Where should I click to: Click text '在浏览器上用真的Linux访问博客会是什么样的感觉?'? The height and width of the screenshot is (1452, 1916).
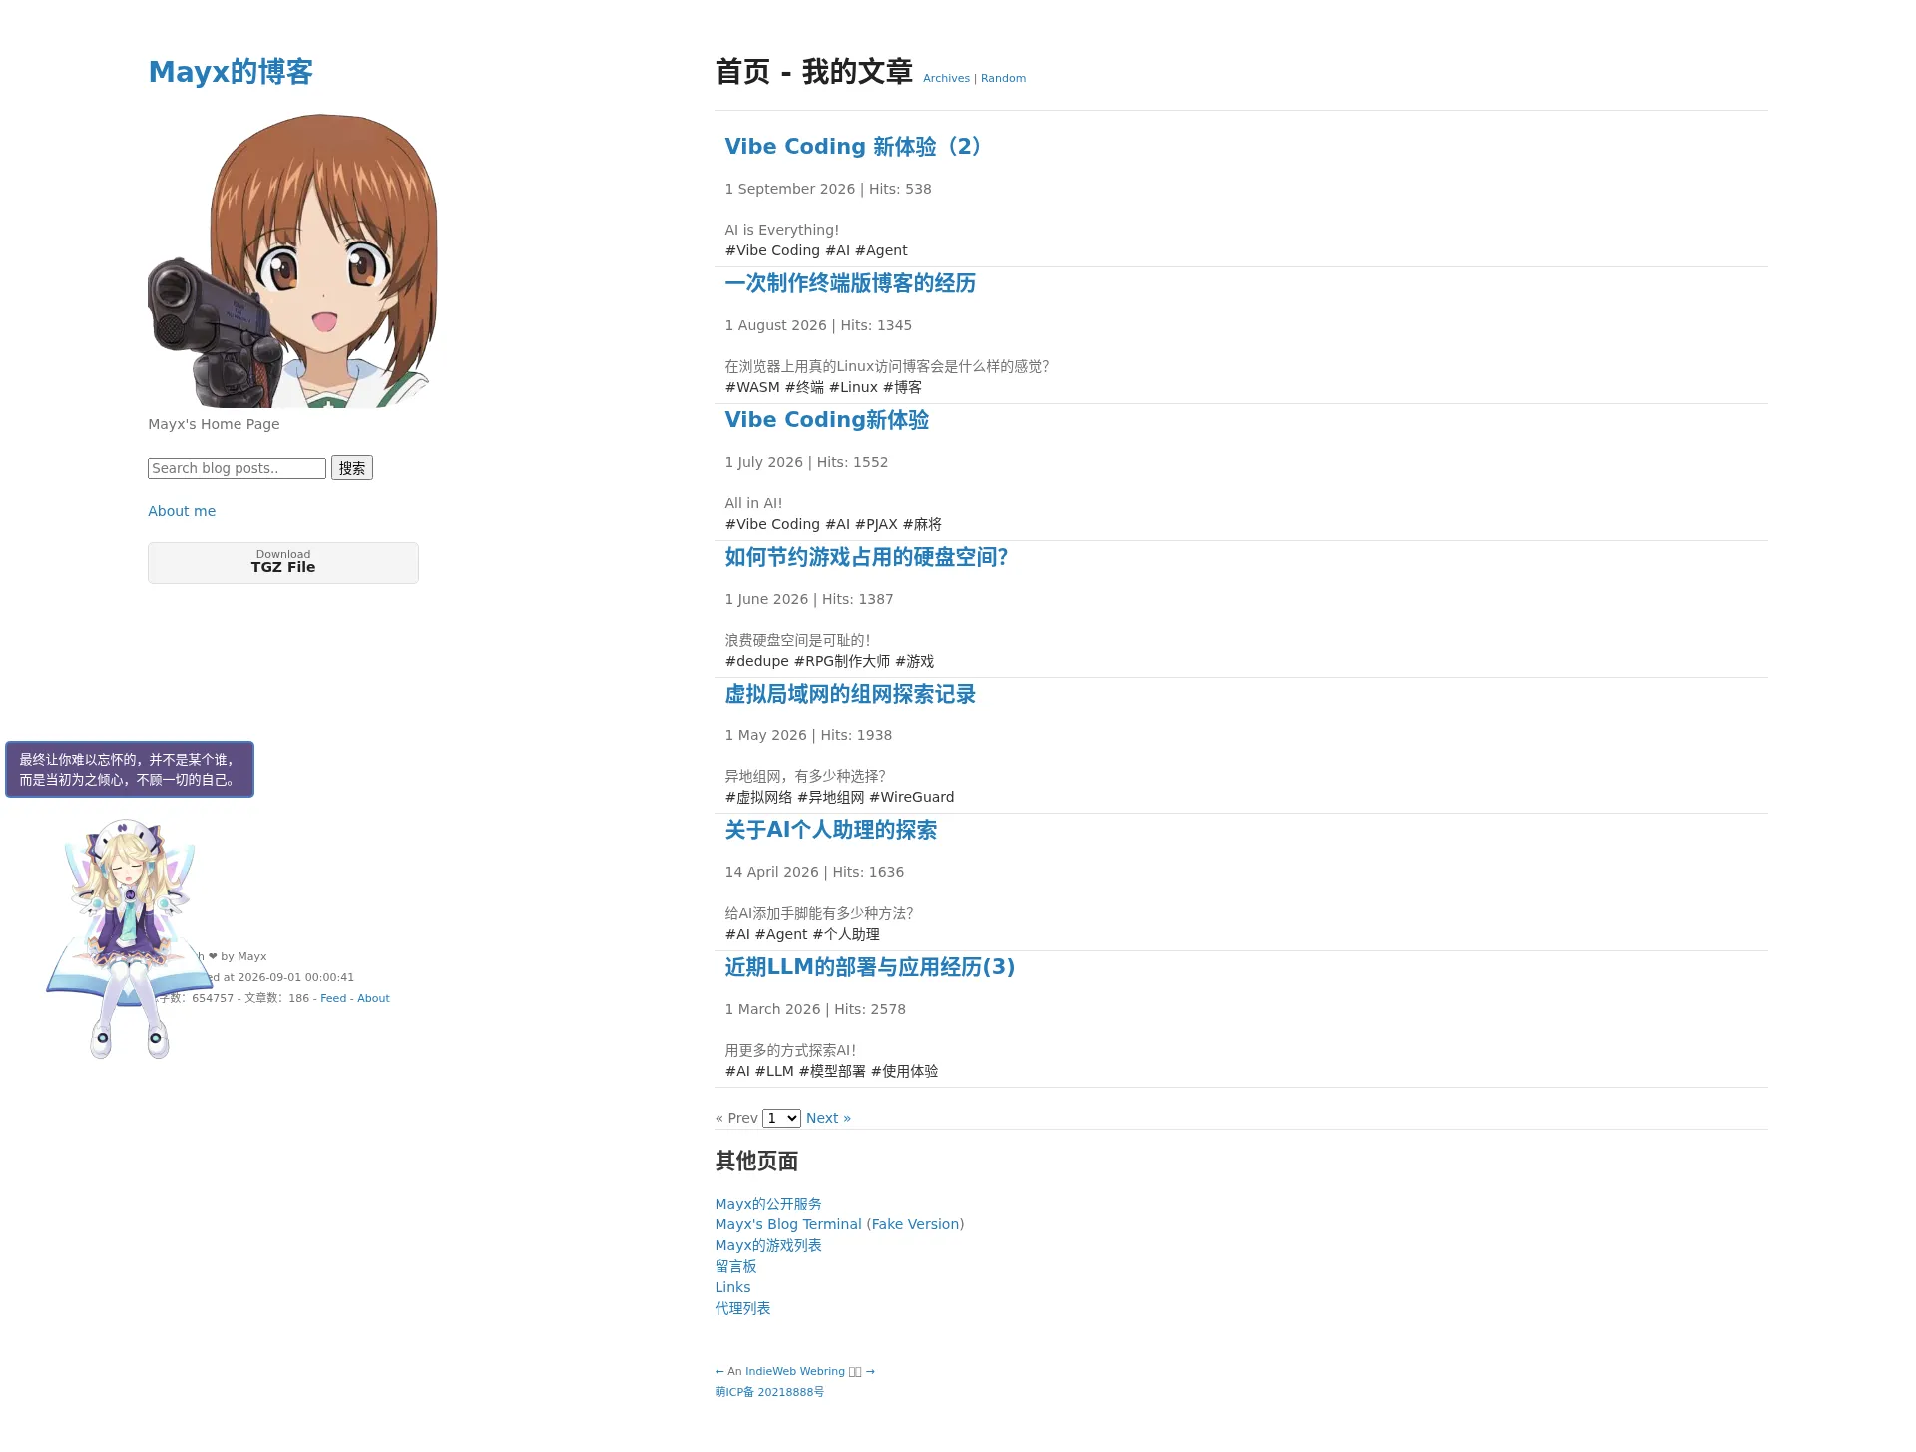[887, 366]
